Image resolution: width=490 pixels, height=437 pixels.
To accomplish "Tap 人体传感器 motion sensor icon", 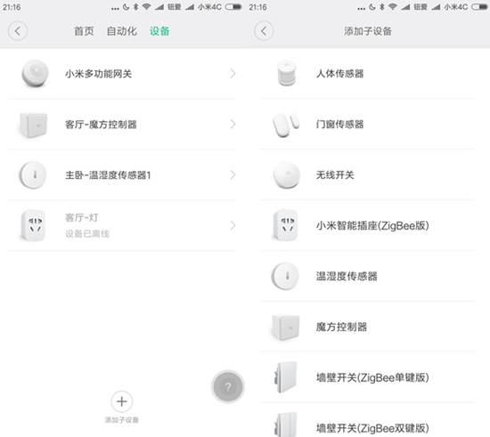I will pos(287,74).
